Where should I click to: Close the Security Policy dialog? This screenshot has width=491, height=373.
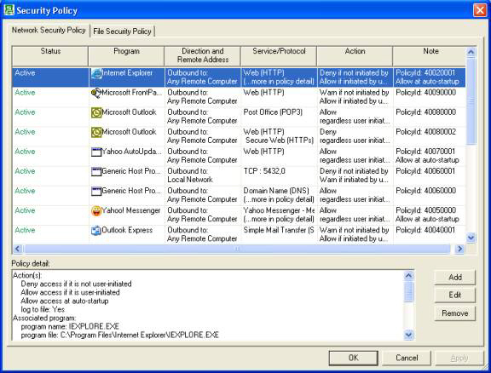479,10
